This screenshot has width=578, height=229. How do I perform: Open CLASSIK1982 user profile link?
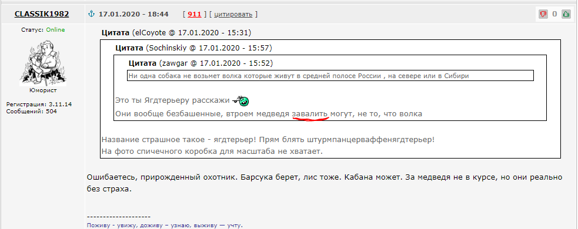click(x=41, y=14)
